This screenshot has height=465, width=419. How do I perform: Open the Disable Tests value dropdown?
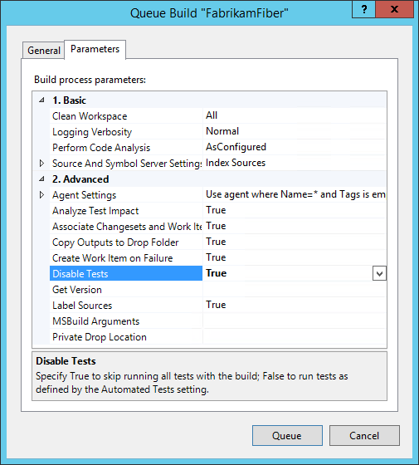[x=379, y=273]
